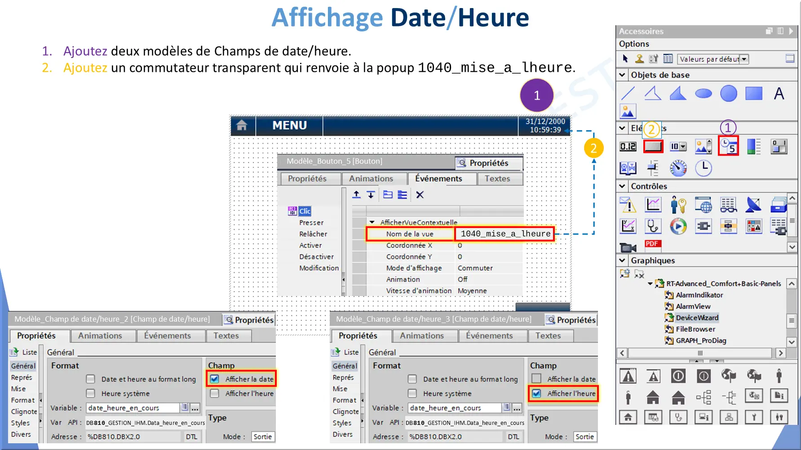801x450 pixels.
Task: Switch to Événements tab of Bouton
Action: click(438, 179)
